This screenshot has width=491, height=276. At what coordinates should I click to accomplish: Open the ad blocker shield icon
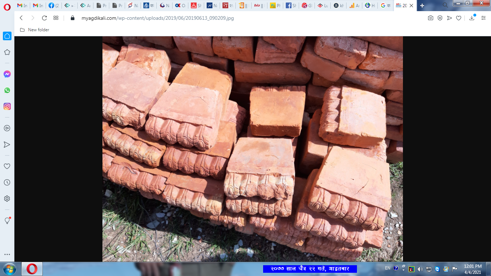(440, 18)
